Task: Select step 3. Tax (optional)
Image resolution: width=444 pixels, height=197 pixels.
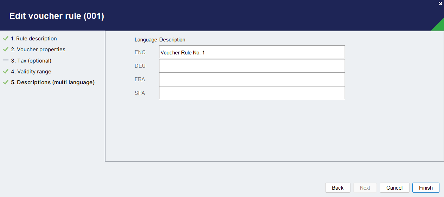Action: tap(31, 60)
